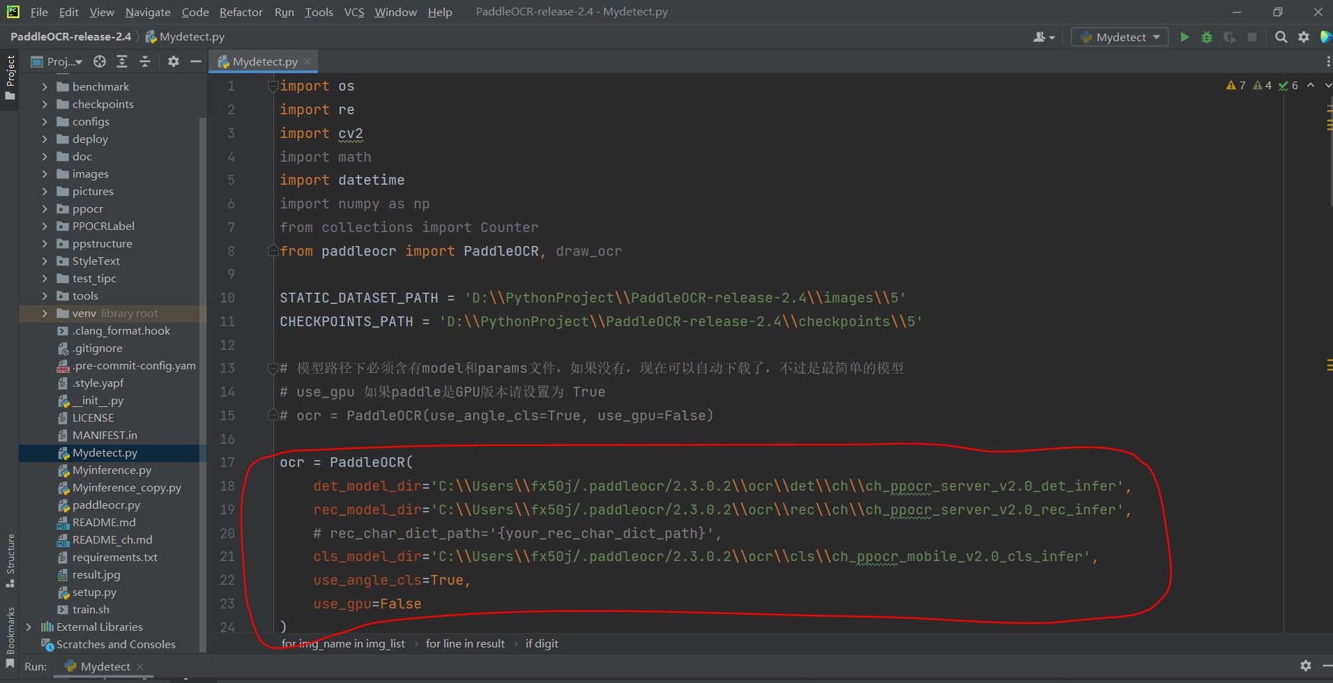This screenshot has width=1333, height=683.
Task: Open the Tools menu
Action: click(319, 12)
